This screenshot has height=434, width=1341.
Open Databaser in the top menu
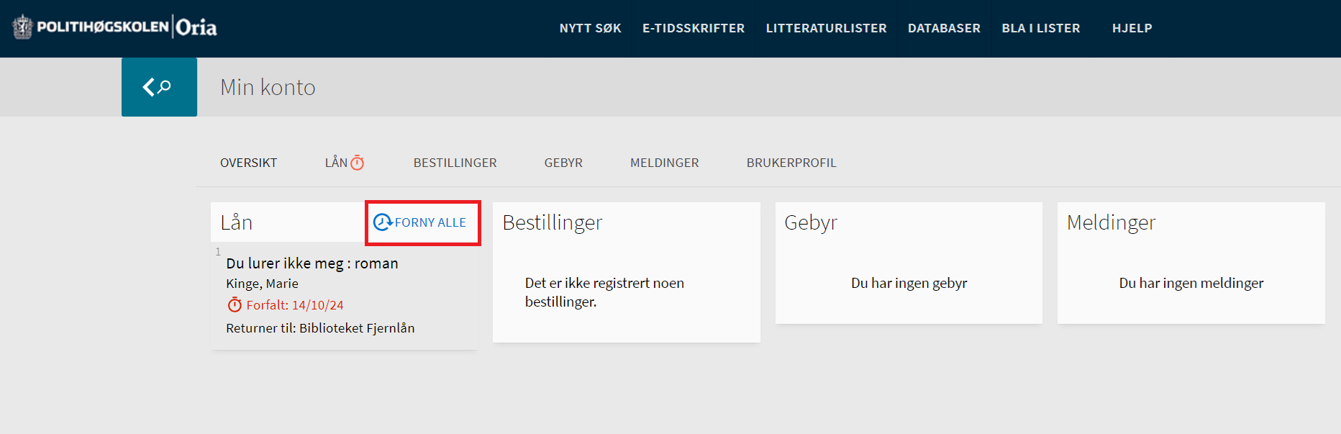944,28
